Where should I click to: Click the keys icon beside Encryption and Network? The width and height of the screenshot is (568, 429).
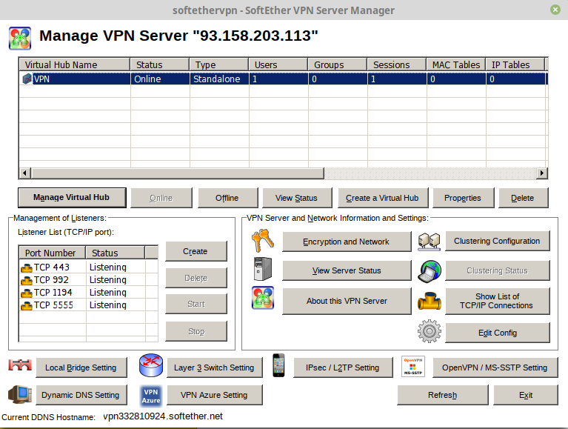point(263,241)
